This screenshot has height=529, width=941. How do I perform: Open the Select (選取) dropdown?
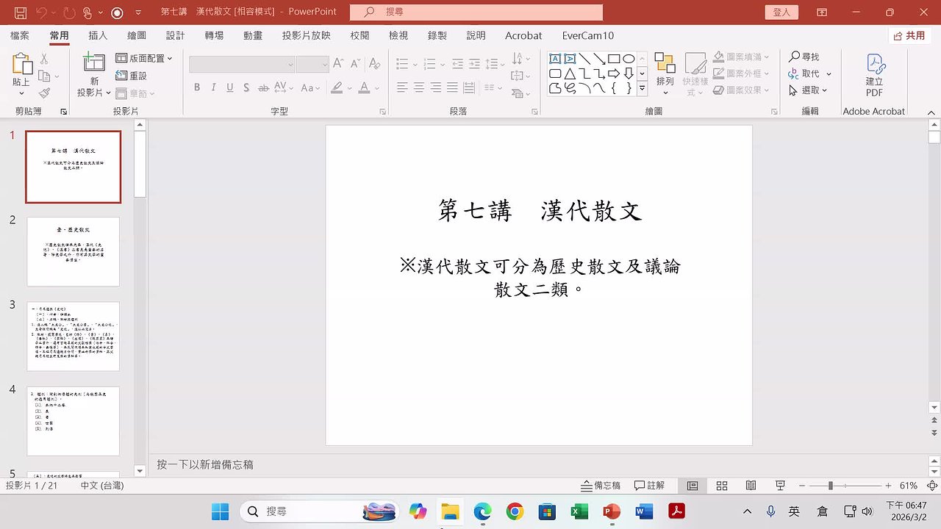(809, 90)
